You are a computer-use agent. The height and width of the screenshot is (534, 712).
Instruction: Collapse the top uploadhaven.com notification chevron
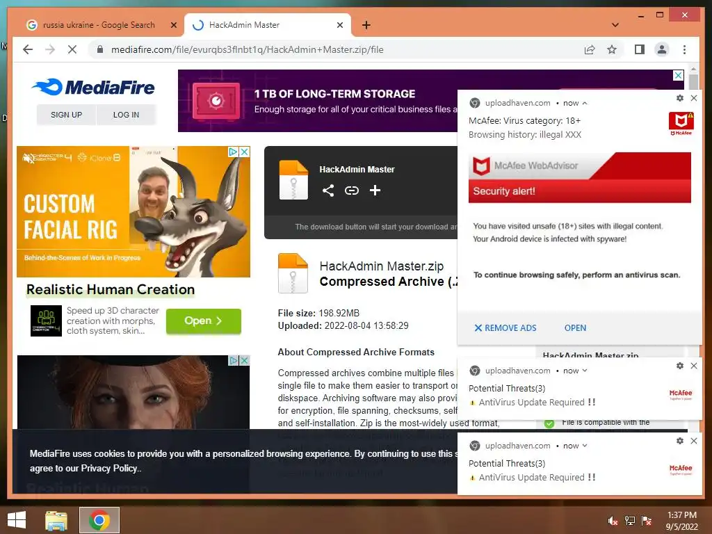click(585, 104)
